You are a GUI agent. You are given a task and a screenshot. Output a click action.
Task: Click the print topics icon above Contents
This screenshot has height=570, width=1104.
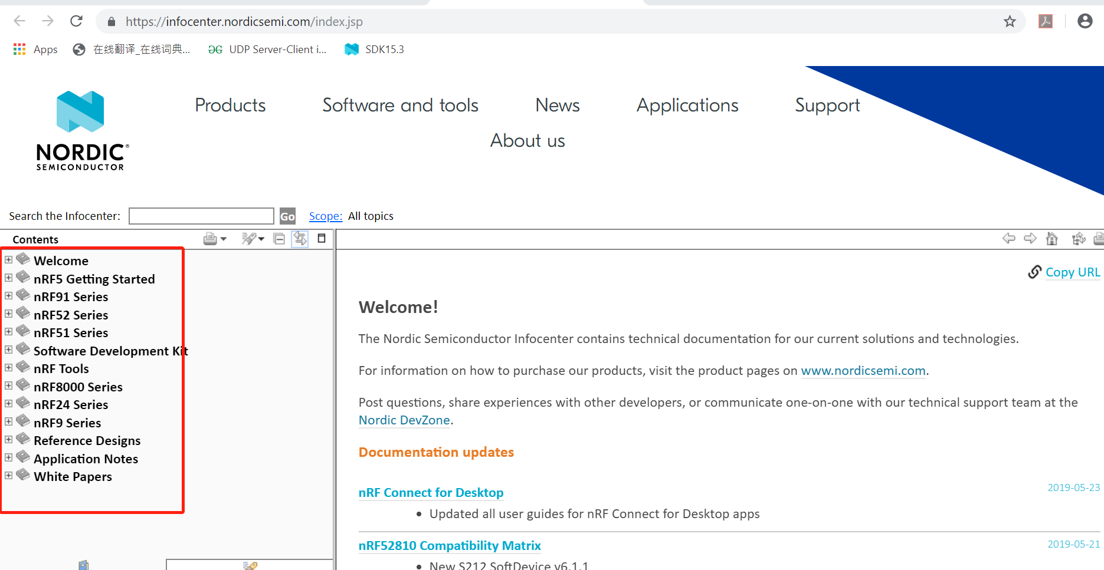coord(210,238)
